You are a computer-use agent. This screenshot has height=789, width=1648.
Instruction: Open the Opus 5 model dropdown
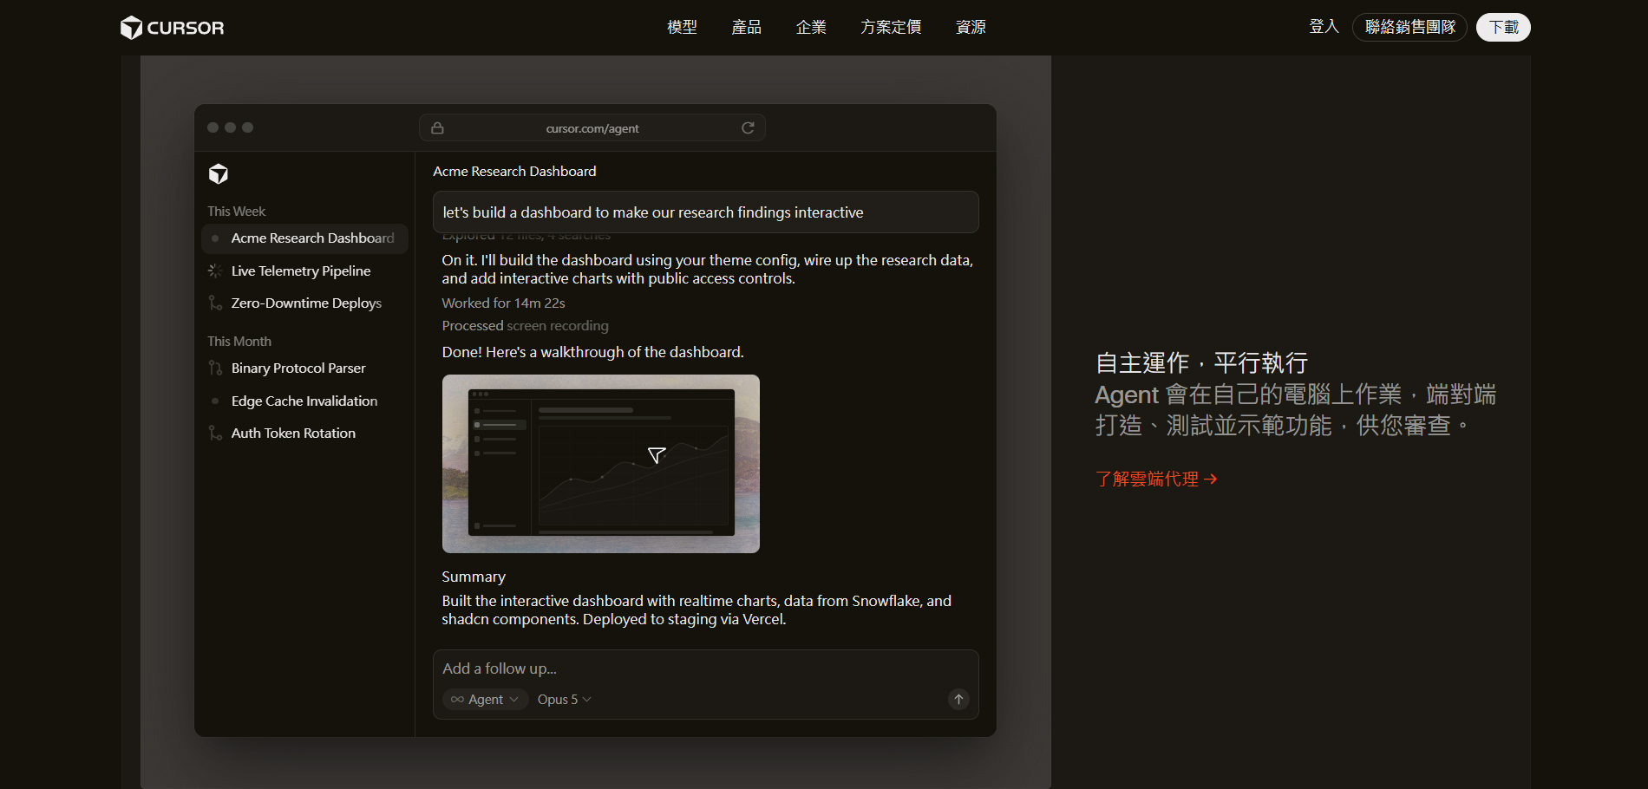pos(564,700)
